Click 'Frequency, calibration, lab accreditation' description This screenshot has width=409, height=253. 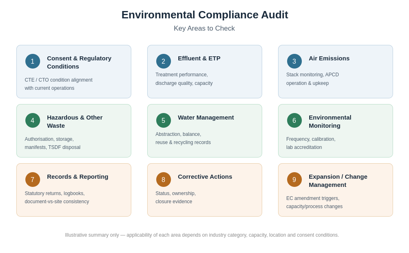311,143
